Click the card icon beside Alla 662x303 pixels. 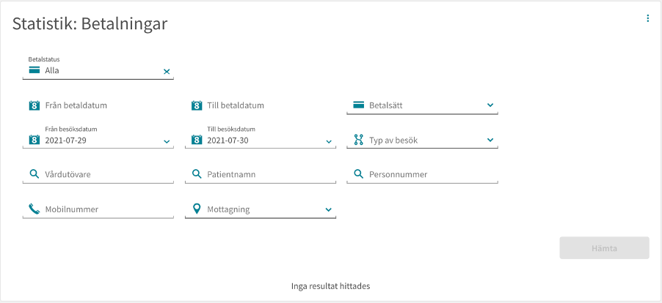[x=34, y=70]
